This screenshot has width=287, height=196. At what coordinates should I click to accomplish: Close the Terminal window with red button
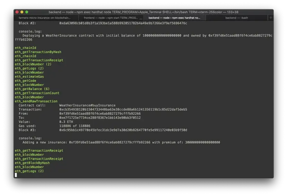point(17,12)
